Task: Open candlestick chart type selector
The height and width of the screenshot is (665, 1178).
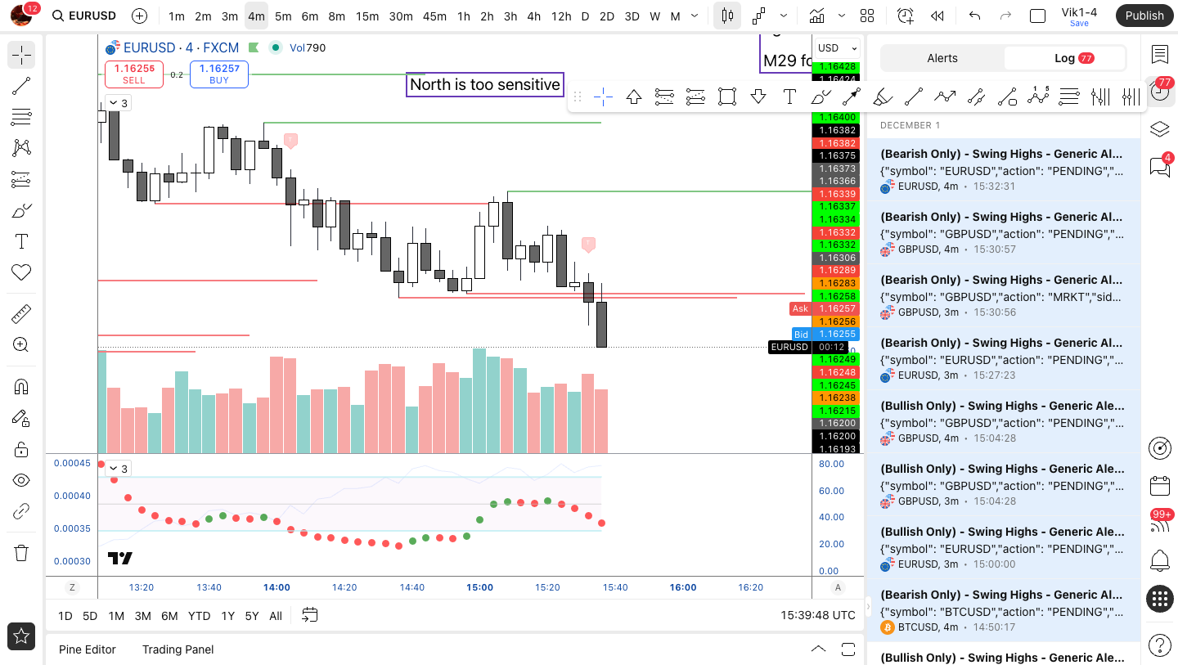Action: tap(727, 16)
